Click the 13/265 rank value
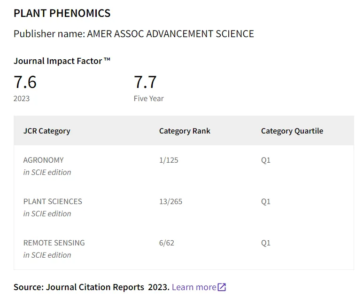The image size is (364, 300). [x=170, y=201]
